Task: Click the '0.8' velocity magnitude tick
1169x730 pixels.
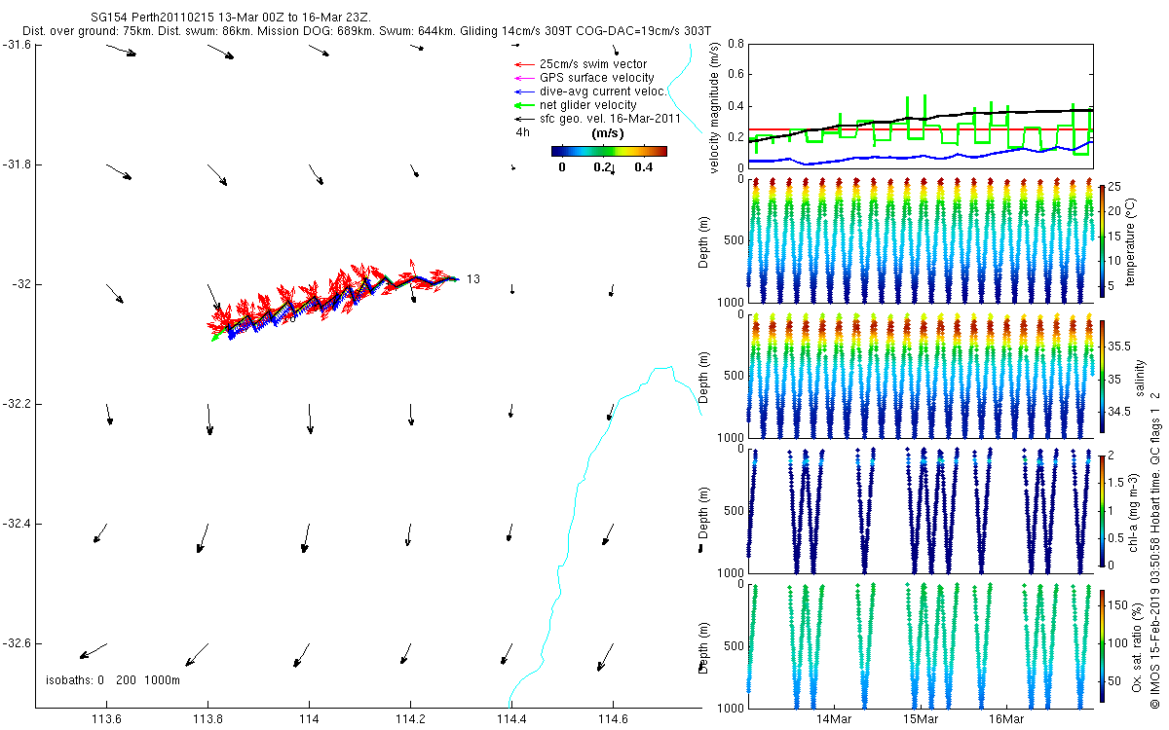Action: 735,45
